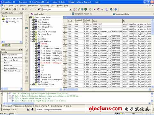This screenshot has width=154, height=115.
Task: Click the New file toolbar icon
Action: tap(4, 9)
